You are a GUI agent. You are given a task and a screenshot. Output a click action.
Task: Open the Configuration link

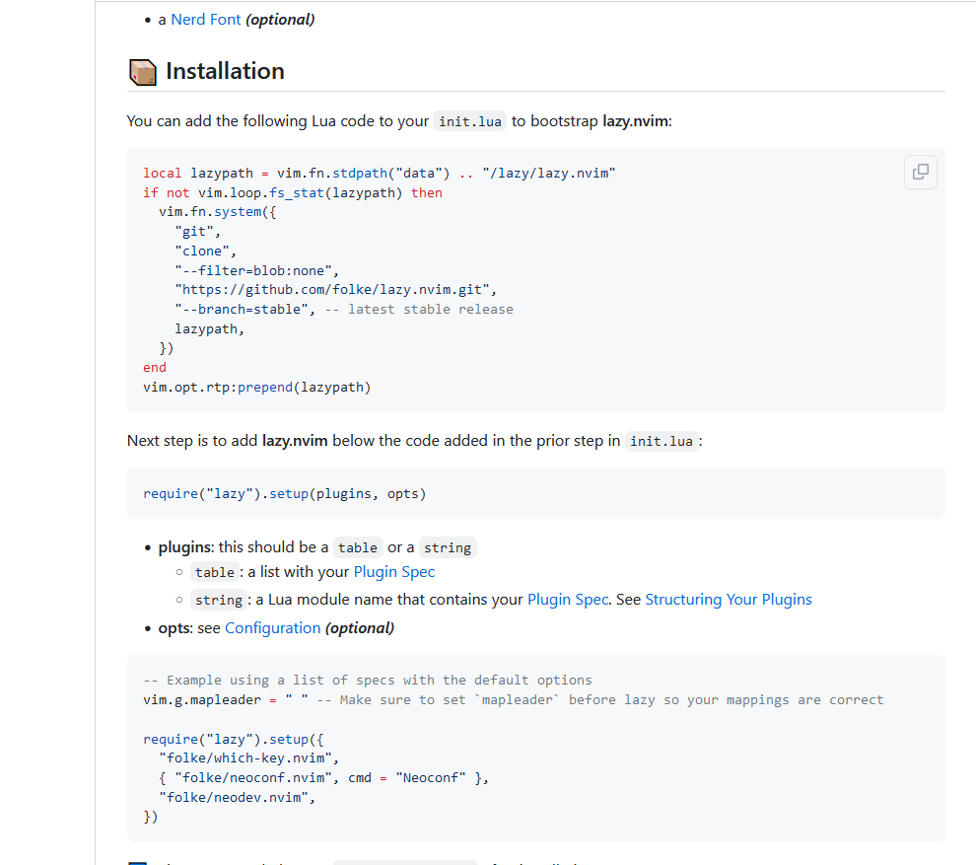tap(273, 627)
